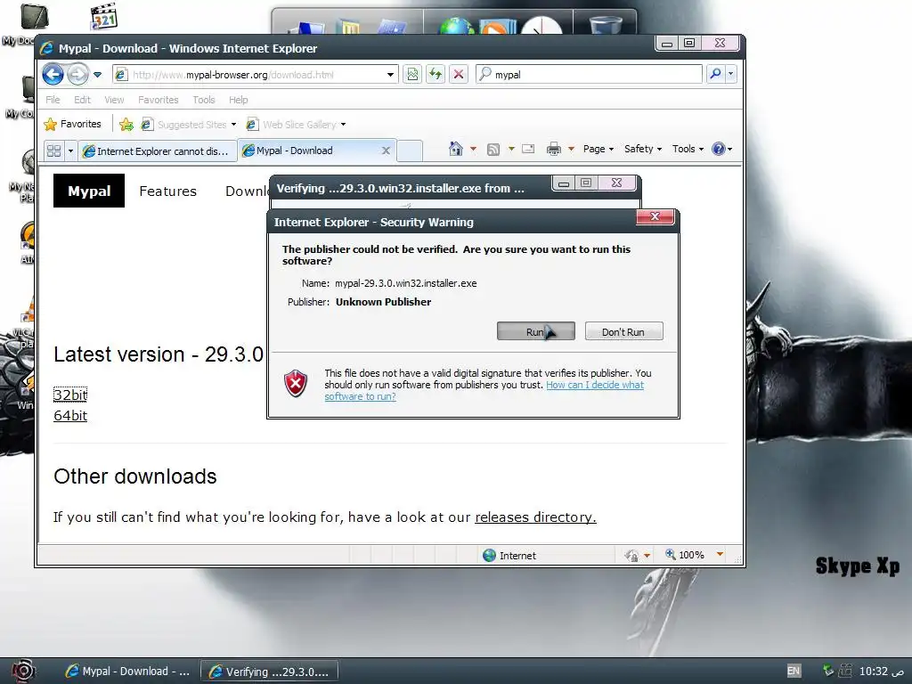Click the Help question mark icon

tap(719, 149)
